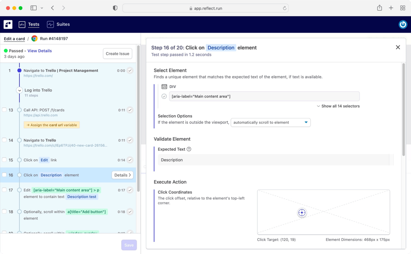Click the Expected Text Description field
The image size is (411, 254).
[274, 160]
